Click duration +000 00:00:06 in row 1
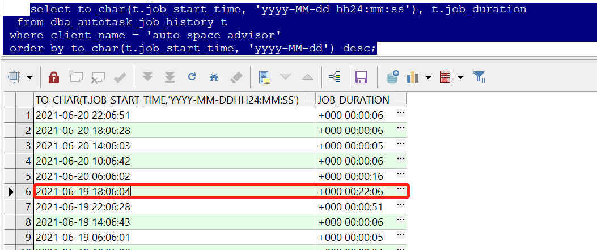The image size is (597, 250). (351, 115)
